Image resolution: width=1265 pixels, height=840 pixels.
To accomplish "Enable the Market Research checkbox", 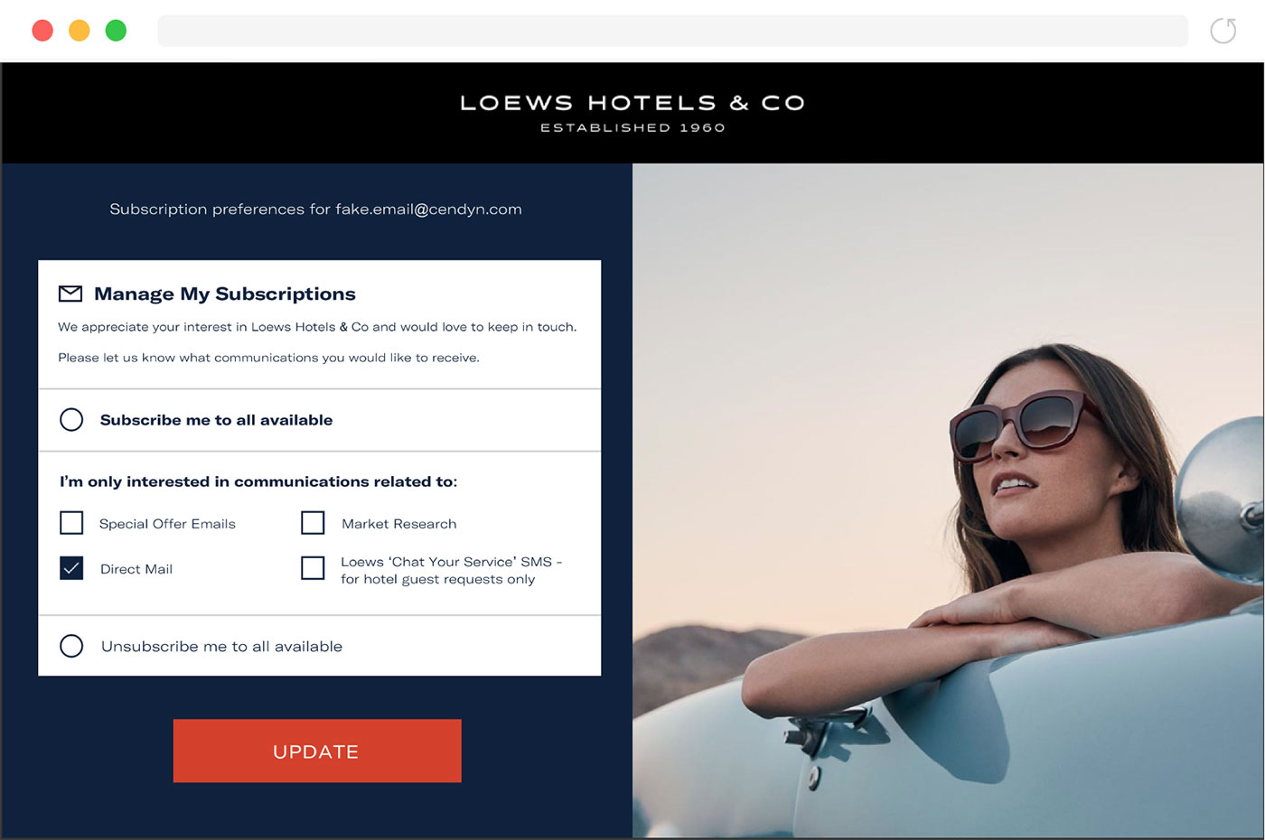I will (313, 523).
